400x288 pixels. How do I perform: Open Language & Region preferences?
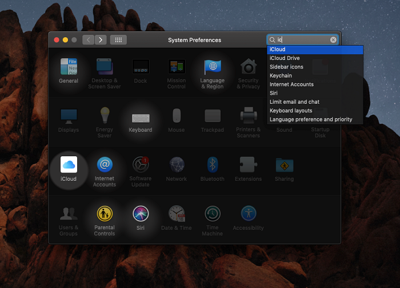point(212,68)
